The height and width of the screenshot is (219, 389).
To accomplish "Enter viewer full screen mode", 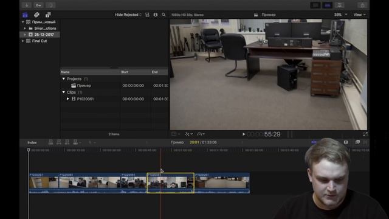I will tap(365, 134).
